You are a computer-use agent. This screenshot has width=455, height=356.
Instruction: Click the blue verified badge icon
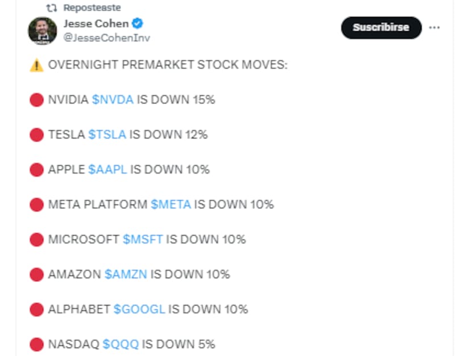pos(138,24)
